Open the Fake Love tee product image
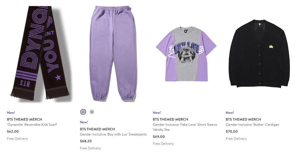Viewport: 299px width, 152px height. click(x=186, y=54)
